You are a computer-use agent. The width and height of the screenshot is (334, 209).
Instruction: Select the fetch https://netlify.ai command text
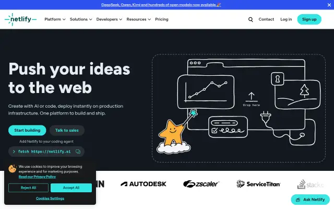[x=44, y=152]
